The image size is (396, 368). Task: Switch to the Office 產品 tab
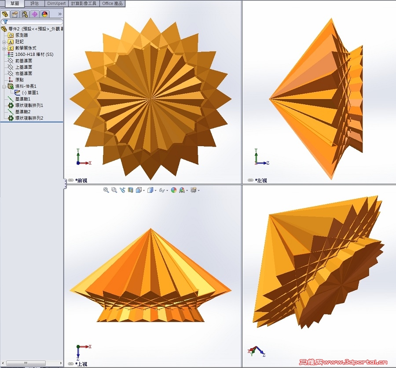point(112,3)
